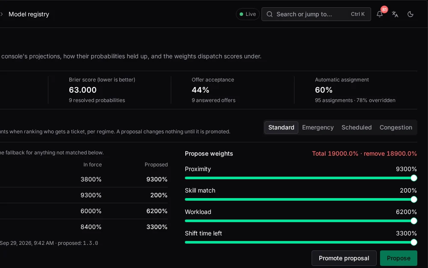Adjust the Shift time left slider

point(301,242)
